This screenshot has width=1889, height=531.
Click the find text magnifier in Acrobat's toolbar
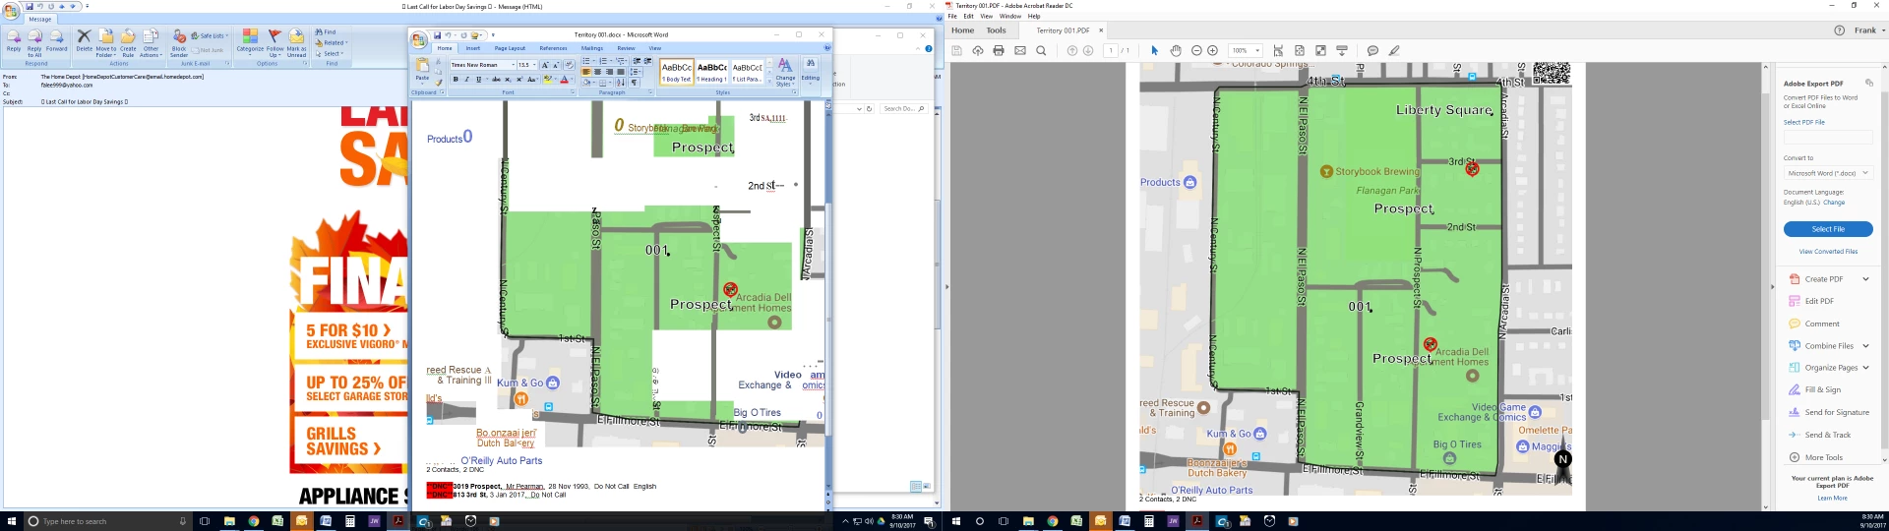point(1041,50)
